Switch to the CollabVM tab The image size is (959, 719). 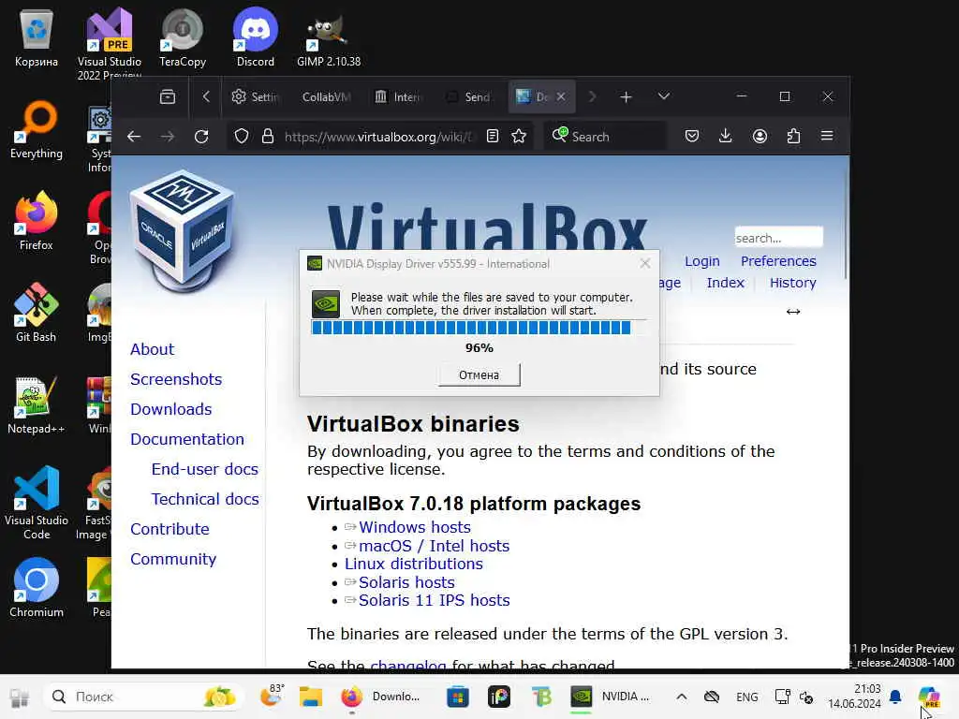coord(327,96)
